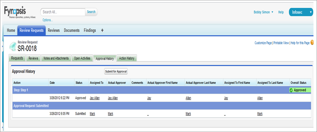
Task: Click Mark under Actual Approver Last Name
Action: [x=188, y=114]
